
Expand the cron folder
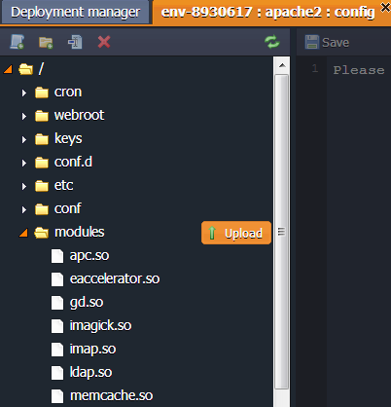(x=24, y=93)
